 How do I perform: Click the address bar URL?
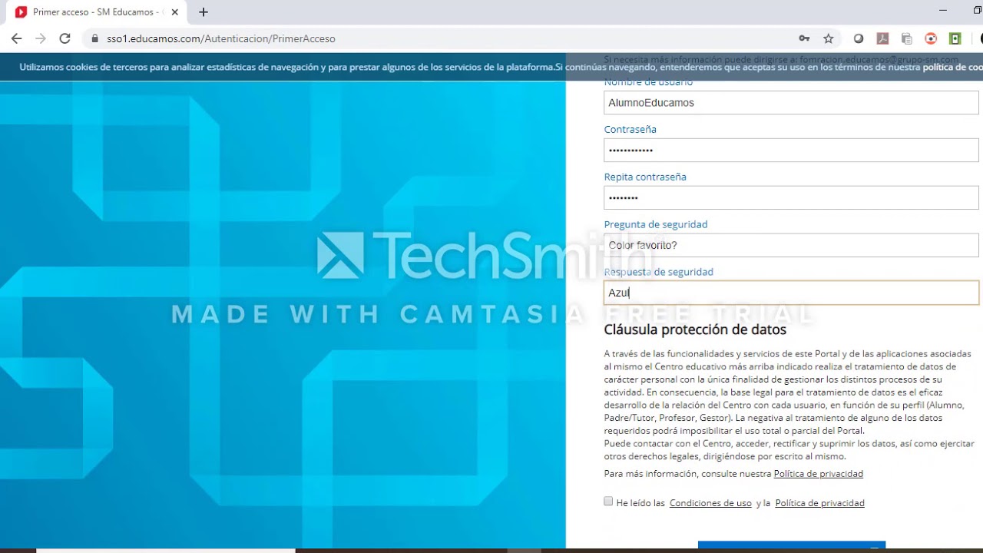pos(221,38)
